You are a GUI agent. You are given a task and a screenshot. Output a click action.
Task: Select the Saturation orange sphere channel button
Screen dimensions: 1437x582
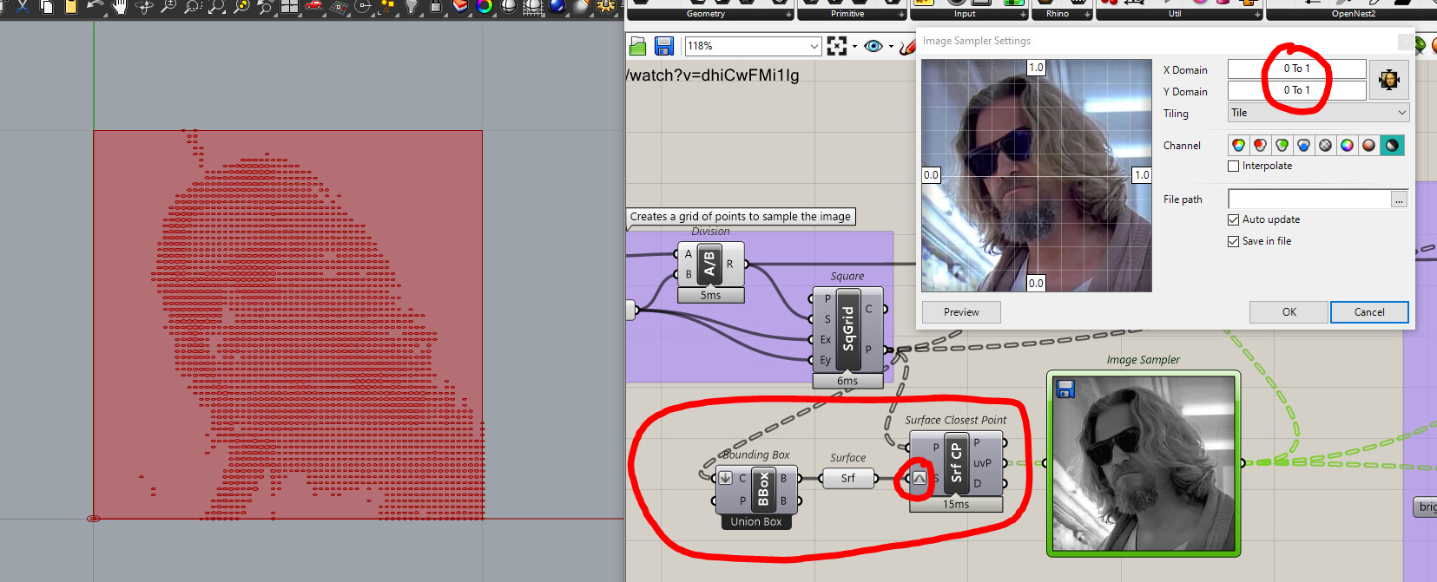pyautogui.click(x=1369, y=145)
